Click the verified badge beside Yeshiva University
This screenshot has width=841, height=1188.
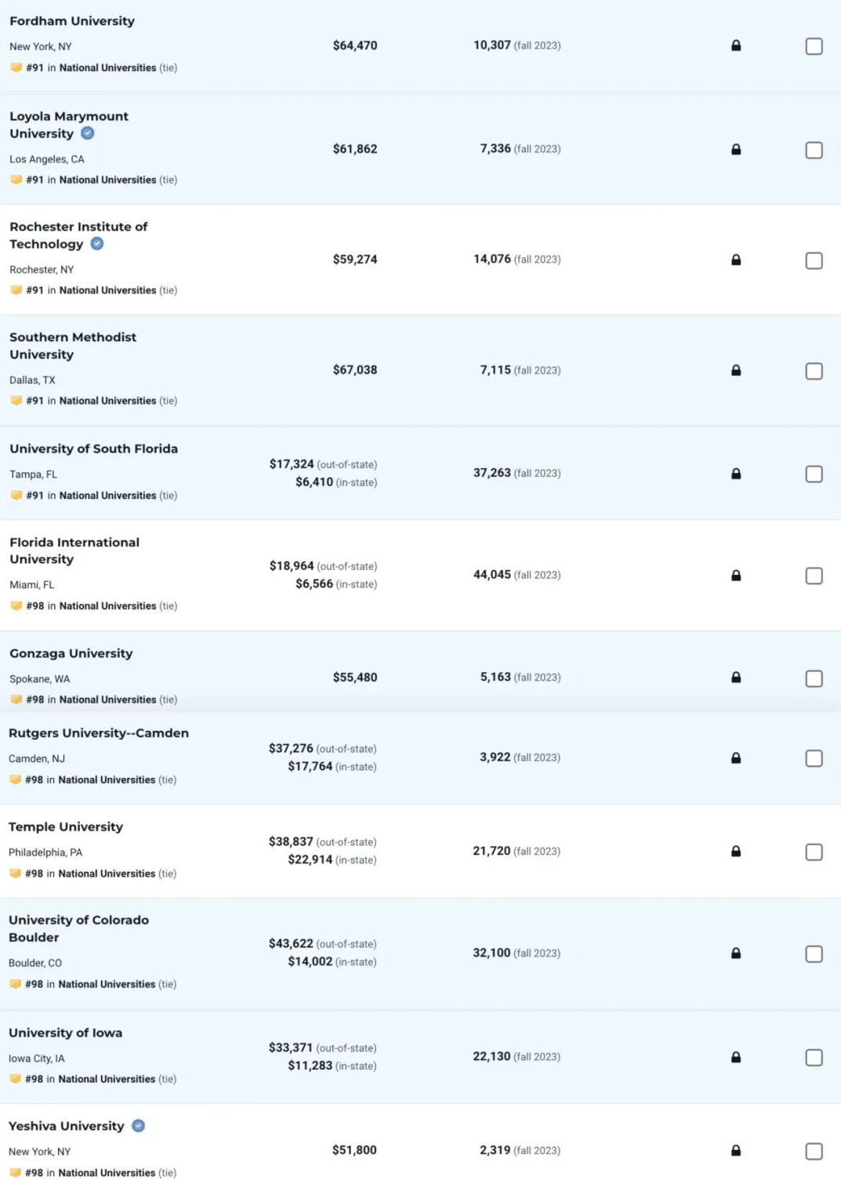(139, 1126)
